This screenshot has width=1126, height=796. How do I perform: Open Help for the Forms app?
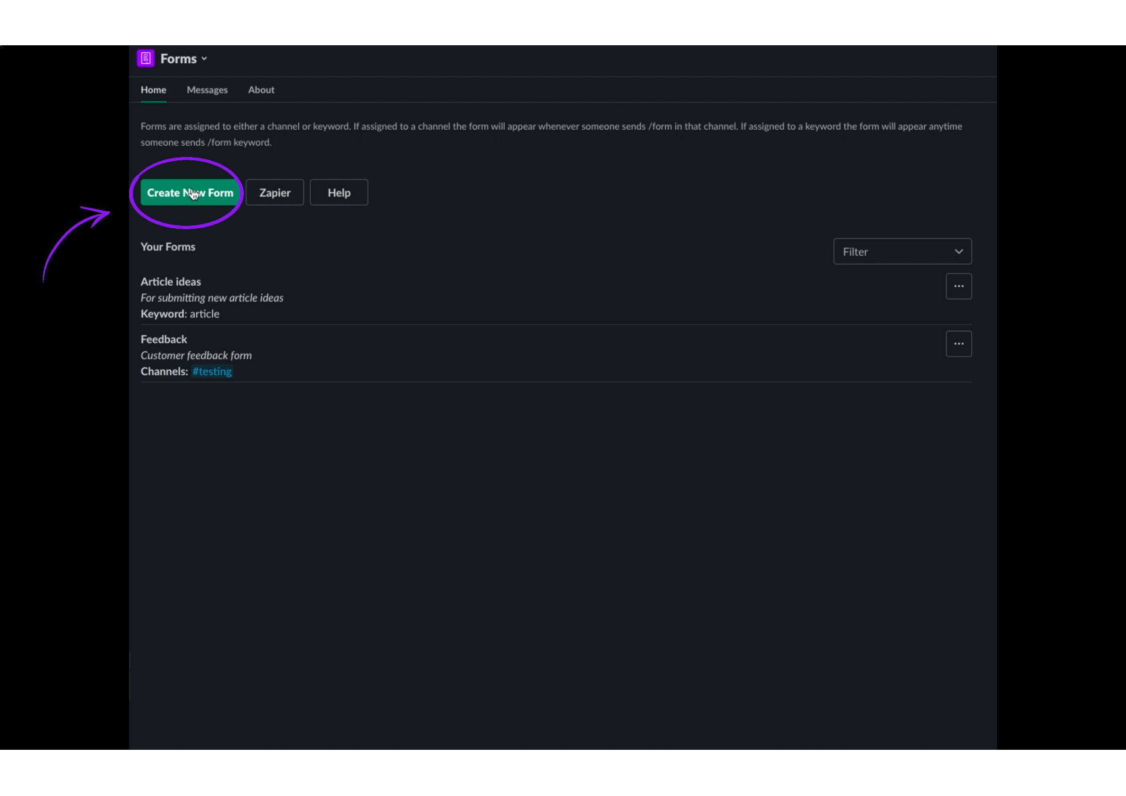[339, 192]
